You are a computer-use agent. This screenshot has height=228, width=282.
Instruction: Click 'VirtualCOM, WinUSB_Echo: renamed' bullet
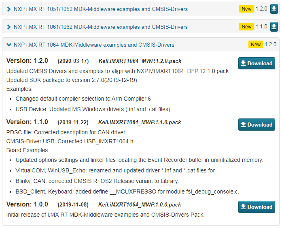coord(117,171)
